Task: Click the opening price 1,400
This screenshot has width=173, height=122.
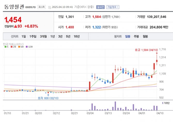Action: click(70, 27)
